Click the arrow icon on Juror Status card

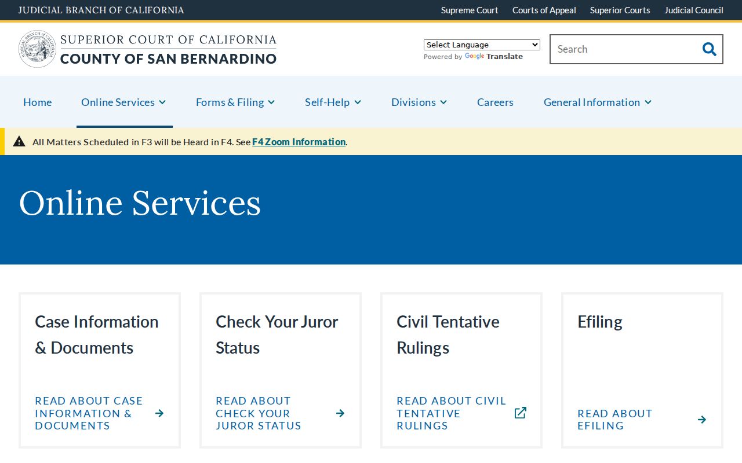pos(340,413)
